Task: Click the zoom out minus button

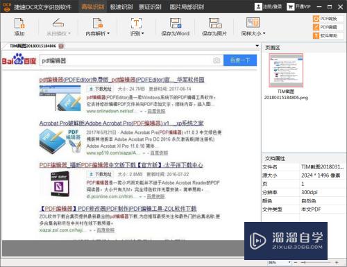Action: coord(296,263)
